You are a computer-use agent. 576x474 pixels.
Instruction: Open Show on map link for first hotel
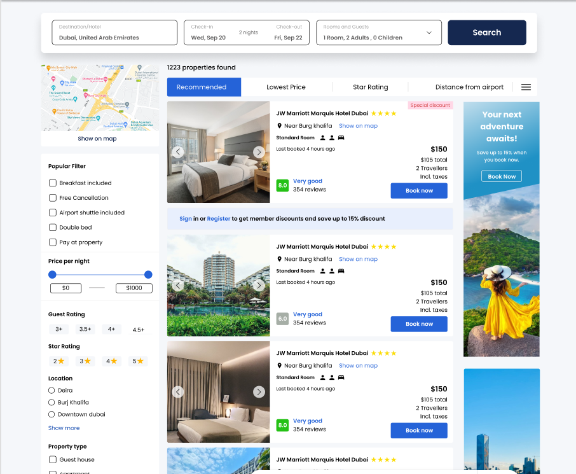pos(358,126)
